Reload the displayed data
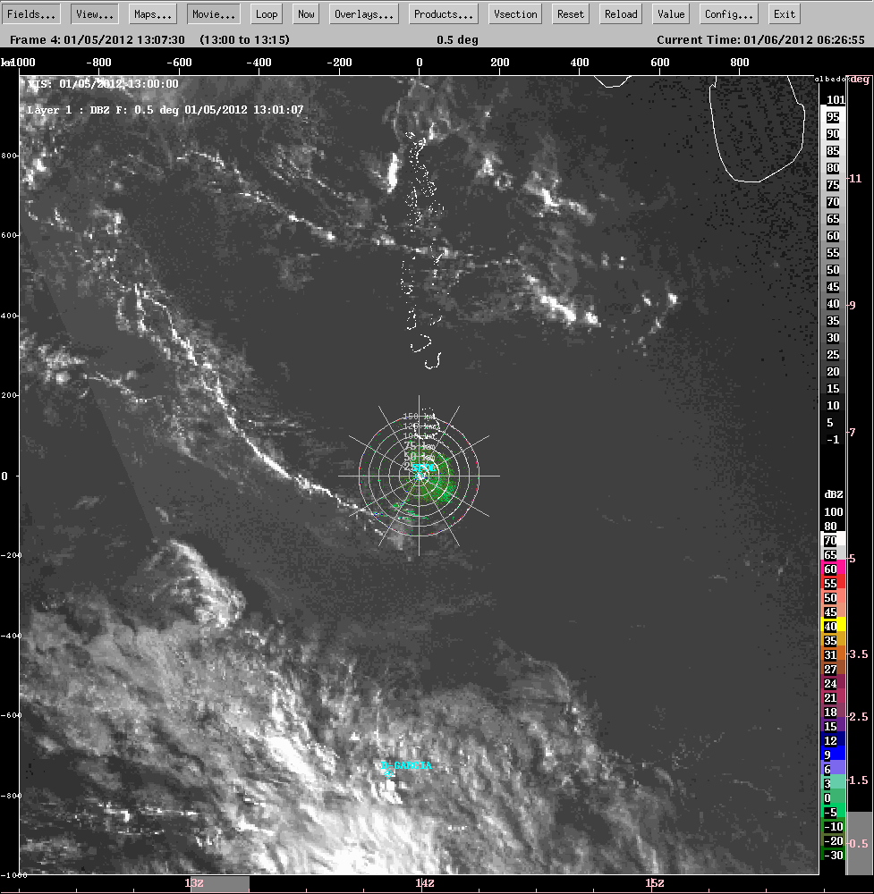Screen dimensions: 874x894 click(x=621, y=14)
